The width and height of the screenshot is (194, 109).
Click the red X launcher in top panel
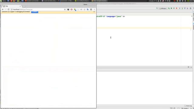11,1
